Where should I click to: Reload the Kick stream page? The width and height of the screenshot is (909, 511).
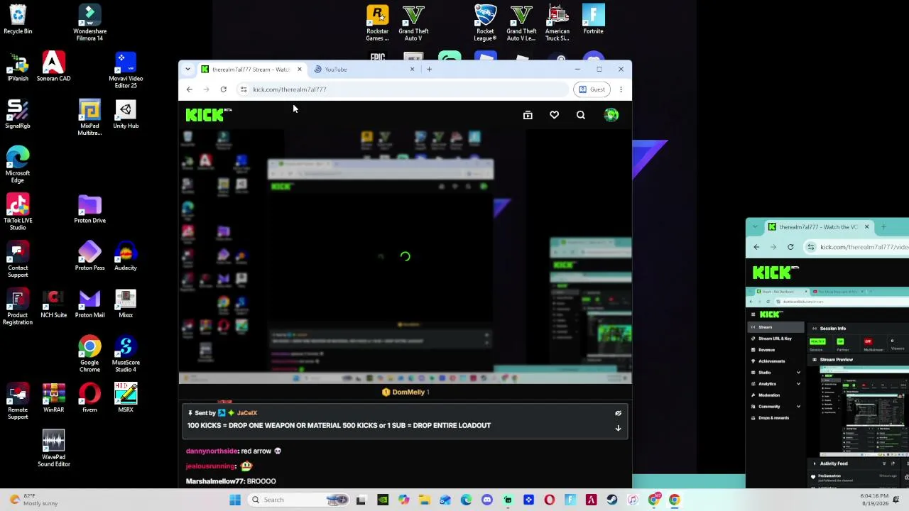coord(223,89)
